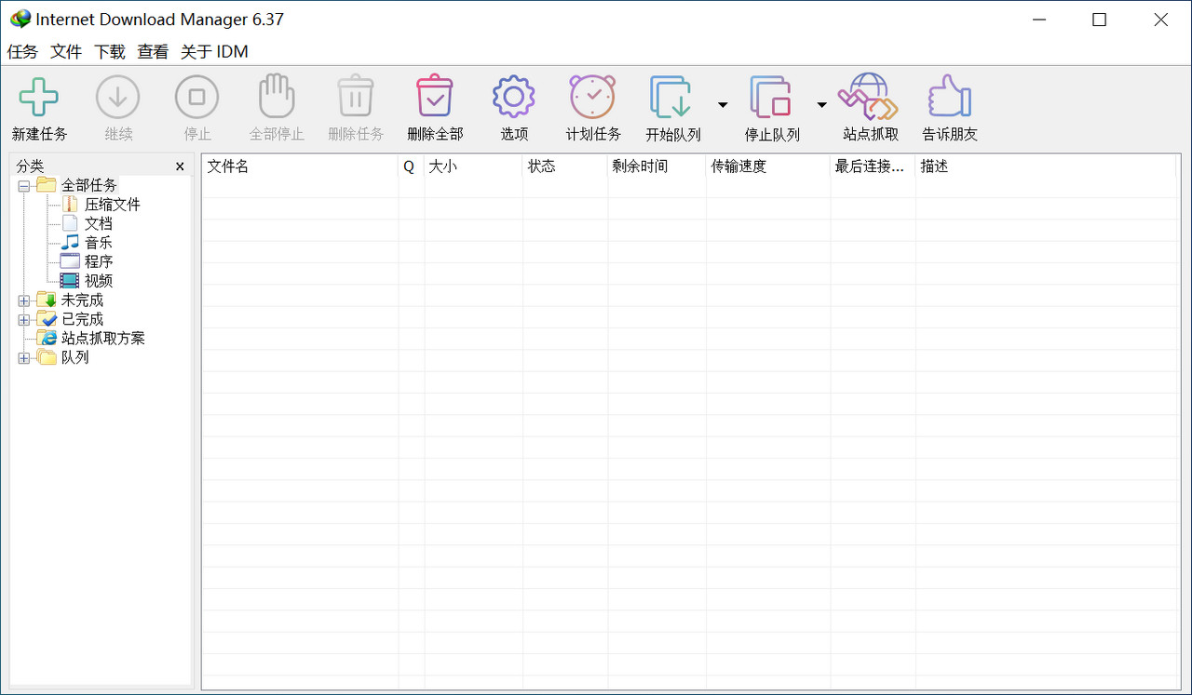The width and height of the screenshot is (1192, 695).
Task: Open dropdown arrow next to 开始队列
Action: click(723, 104)
